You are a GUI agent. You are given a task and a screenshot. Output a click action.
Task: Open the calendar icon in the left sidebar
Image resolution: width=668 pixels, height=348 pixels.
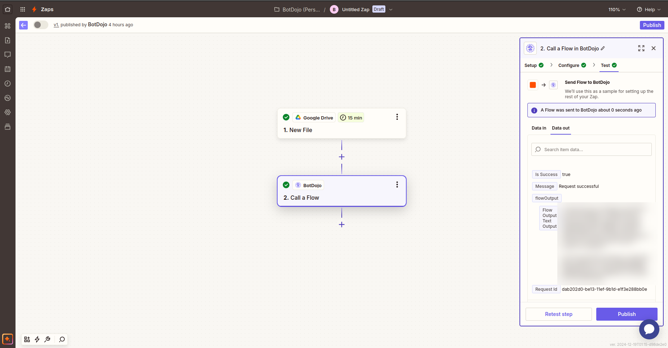tap(8, 69)
